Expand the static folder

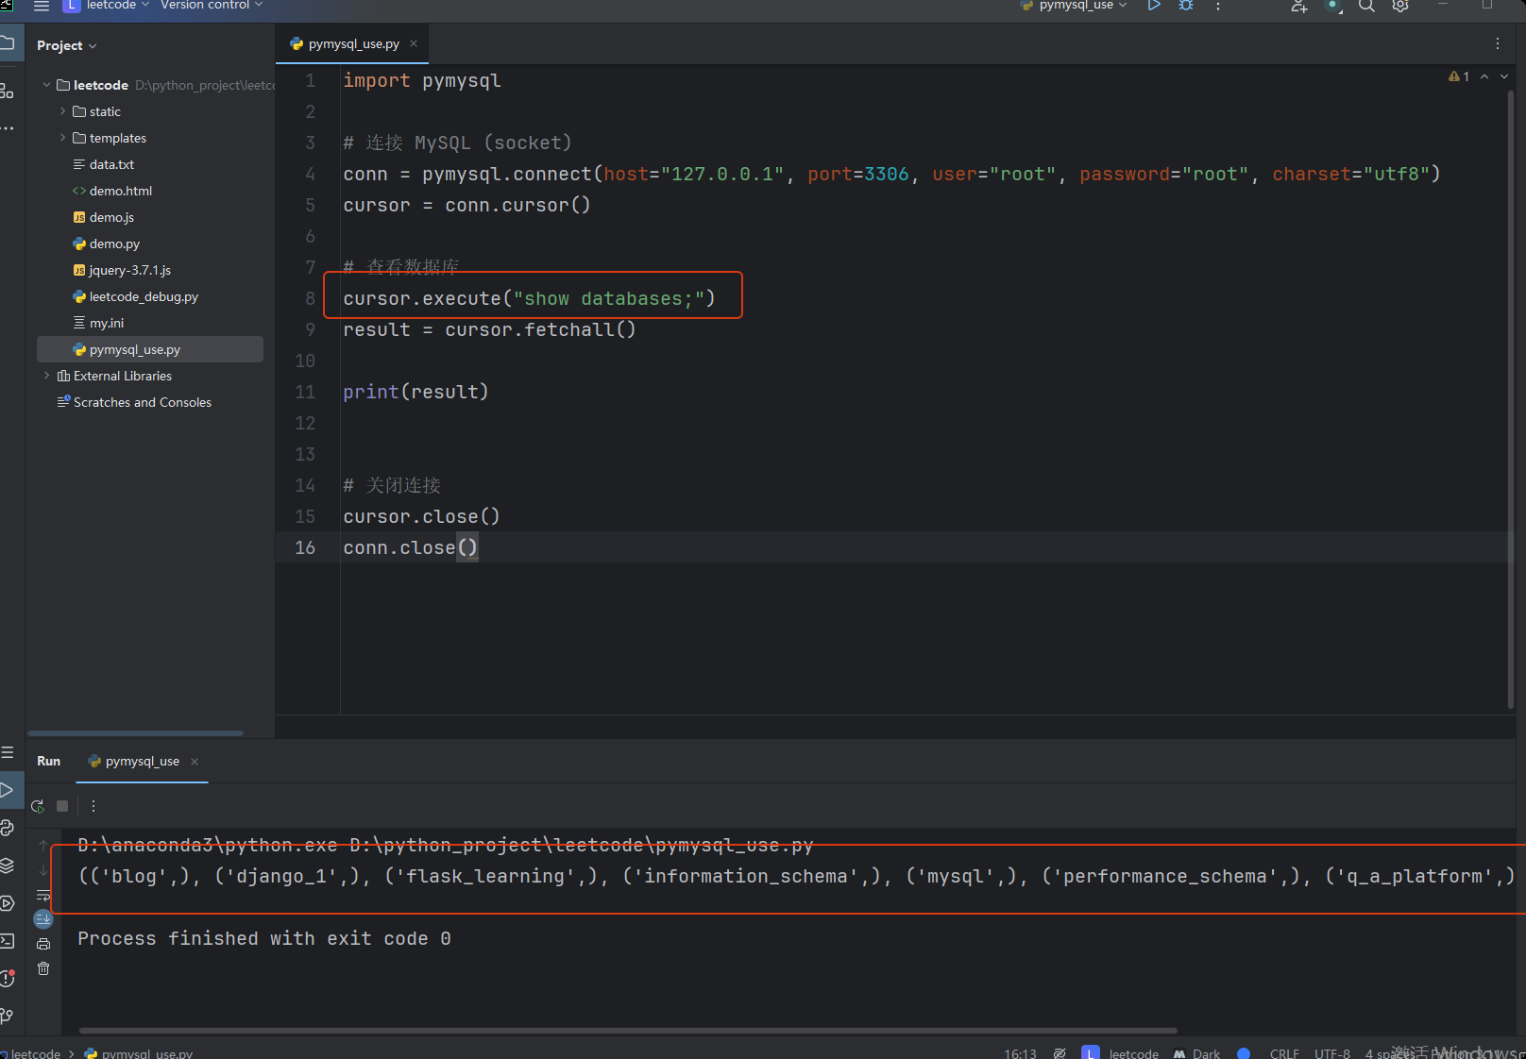tap(63, 111)
